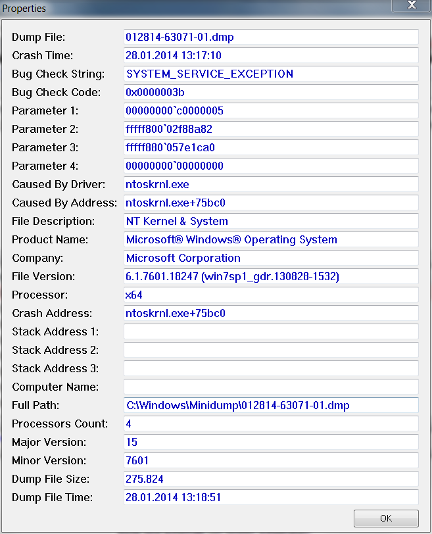The height and width of the screenshot is (534, 432).
Task: Click the Dump File Time field
Action: point(271,497)
